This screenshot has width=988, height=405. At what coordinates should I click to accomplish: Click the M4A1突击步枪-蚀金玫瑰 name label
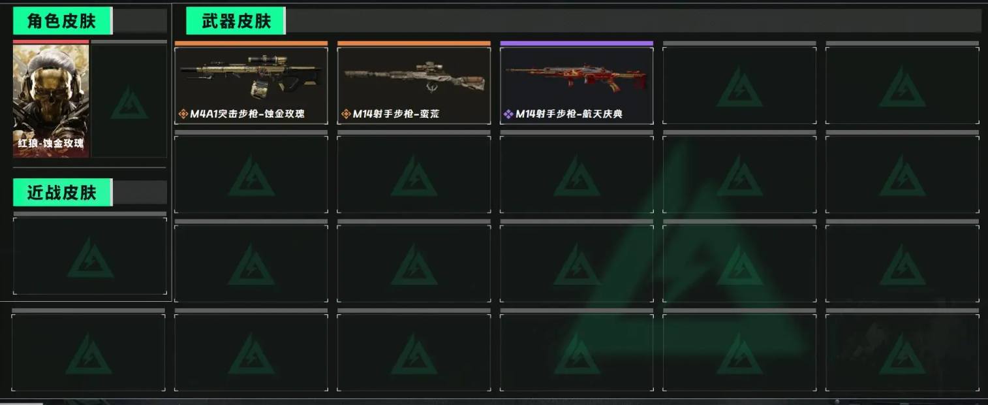247,114
